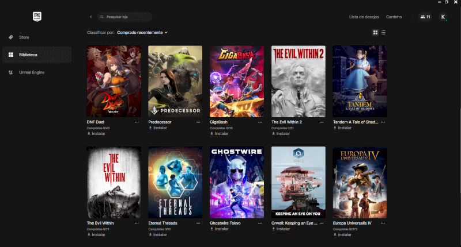This screenshot has height=247, width=461.
Task: Open the K profile avatar
Action: (443, 17)
